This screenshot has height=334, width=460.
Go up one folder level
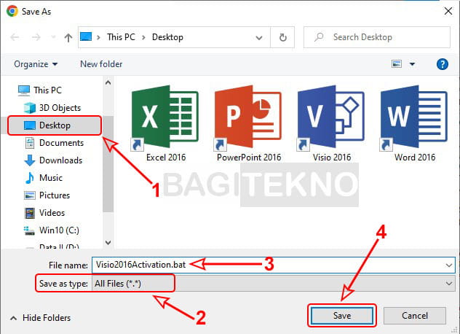(68, 37)
